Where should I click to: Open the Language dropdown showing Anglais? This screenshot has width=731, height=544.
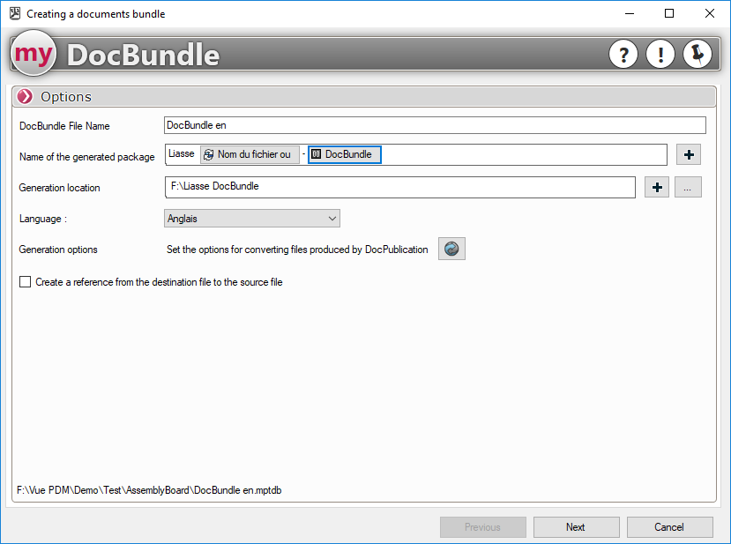pyautogui.click(x=252, y=218)
